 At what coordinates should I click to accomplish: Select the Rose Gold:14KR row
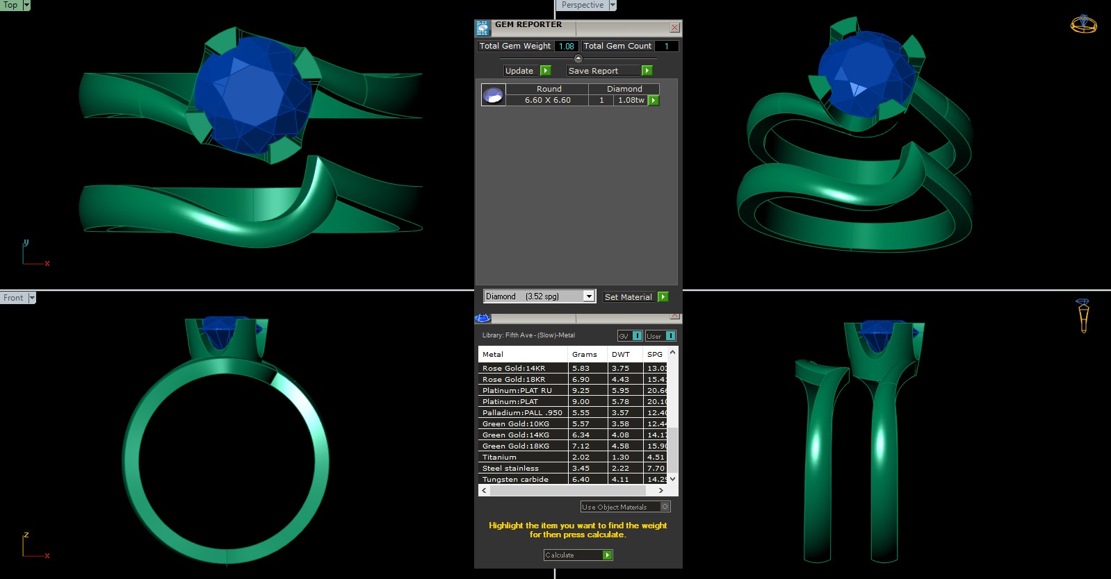pyautogui.click(x=573, y=368)
